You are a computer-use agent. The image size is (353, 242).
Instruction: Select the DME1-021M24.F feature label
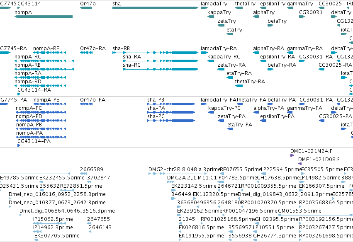click(x=311, y=151)
